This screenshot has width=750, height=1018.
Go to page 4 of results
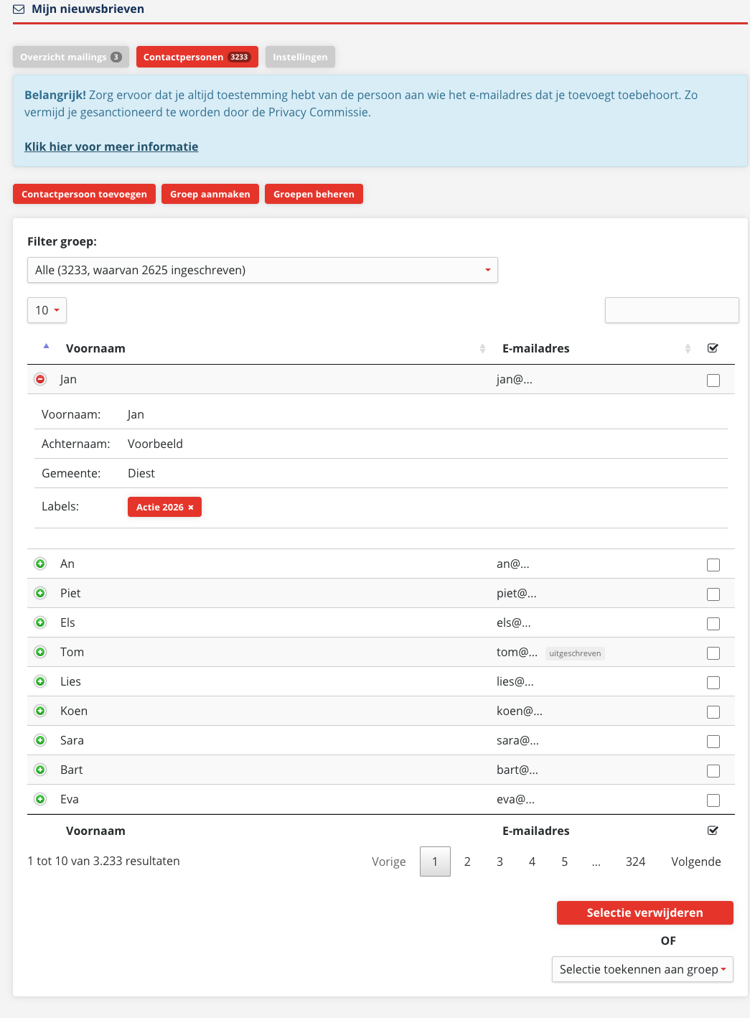(532, 861)
